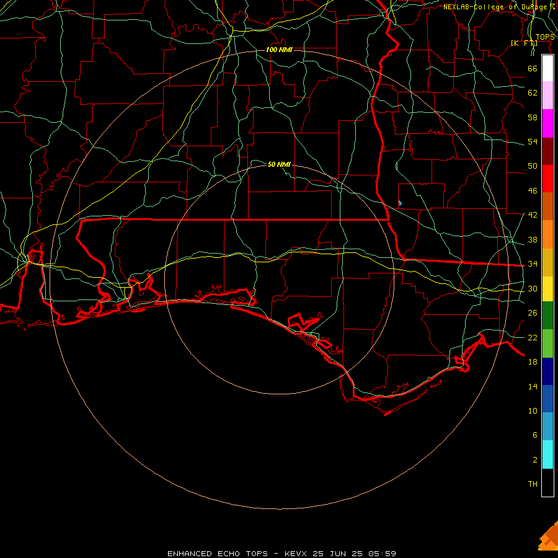
Task: Click the '10' legend value
Action: 533,411
